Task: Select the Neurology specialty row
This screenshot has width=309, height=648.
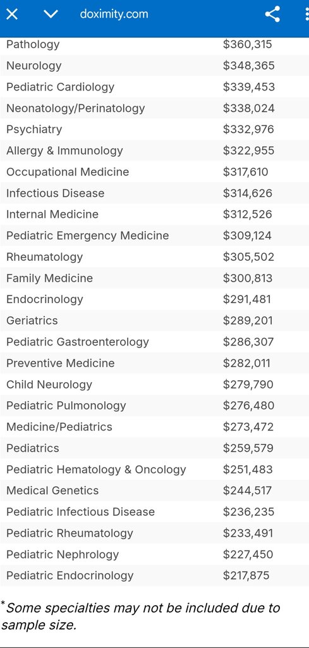Action: click(154, 66)
